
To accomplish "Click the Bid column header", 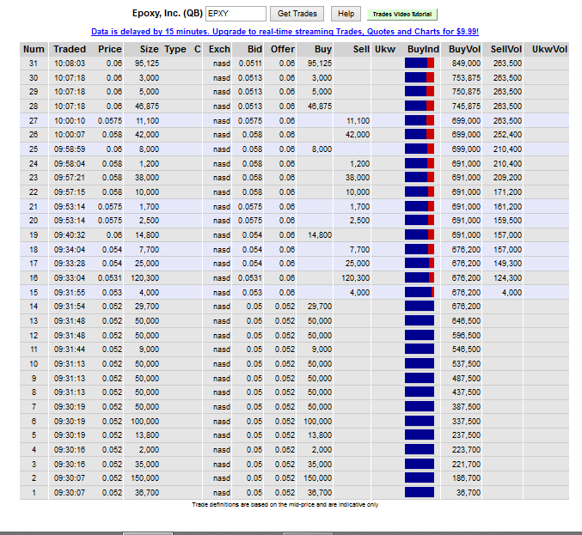I will [x=254, y=49].
